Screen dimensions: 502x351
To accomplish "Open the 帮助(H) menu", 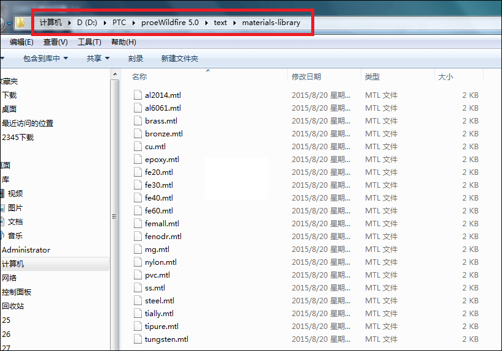I will (x=124, y=42).
